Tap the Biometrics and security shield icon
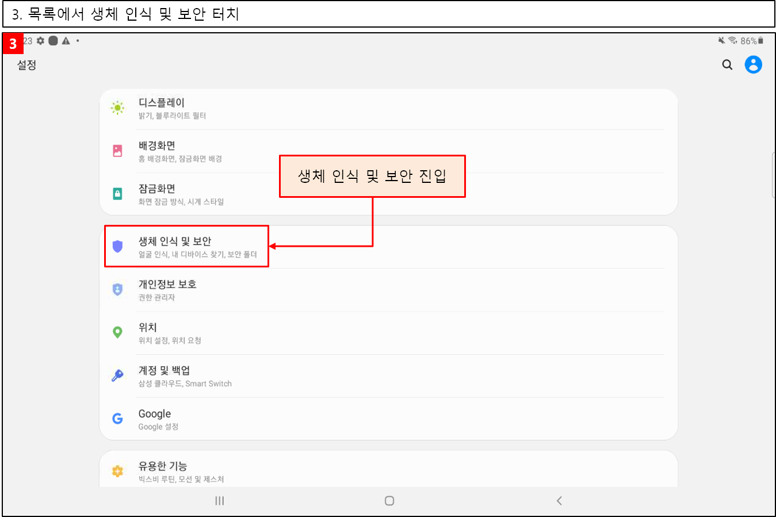This screenshot has width=776, height=517. pos(117,247)
